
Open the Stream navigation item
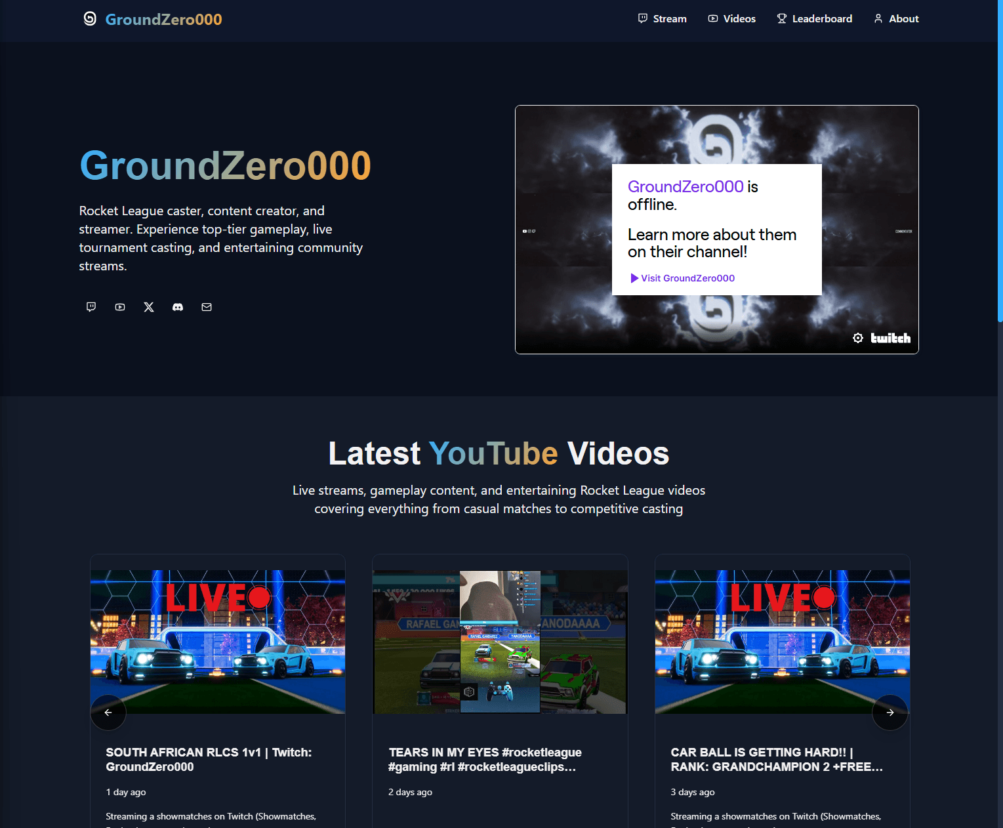point(669,18)
